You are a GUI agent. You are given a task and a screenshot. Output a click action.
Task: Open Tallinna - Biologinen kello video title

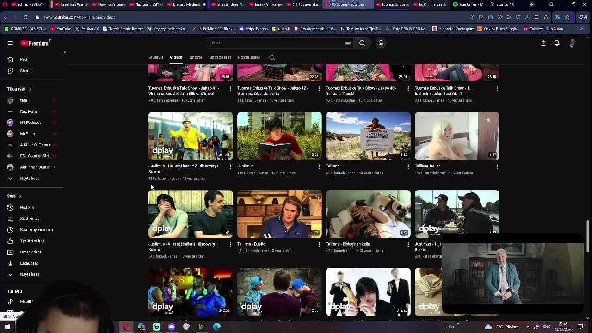coord(348,244)
